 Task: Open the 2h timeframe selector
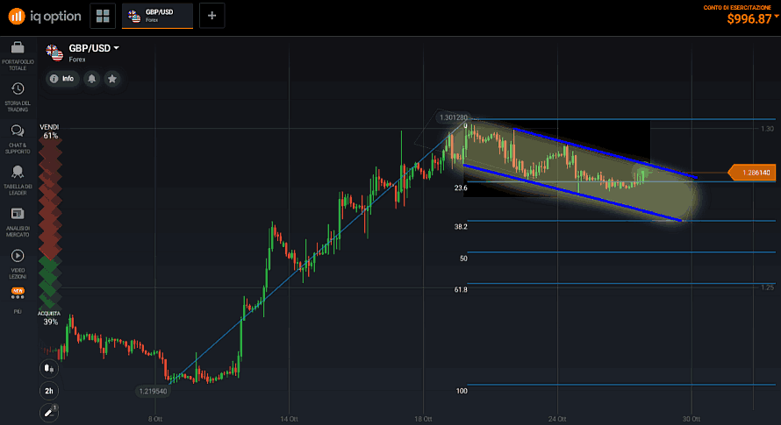click(x=49, y=390)
